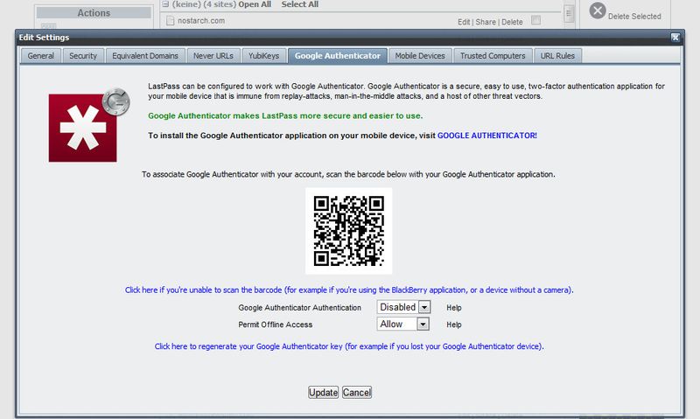The image size is (700, 419).
Task: Click the vault list scrollbar handle
Action: tap(569, 13)
